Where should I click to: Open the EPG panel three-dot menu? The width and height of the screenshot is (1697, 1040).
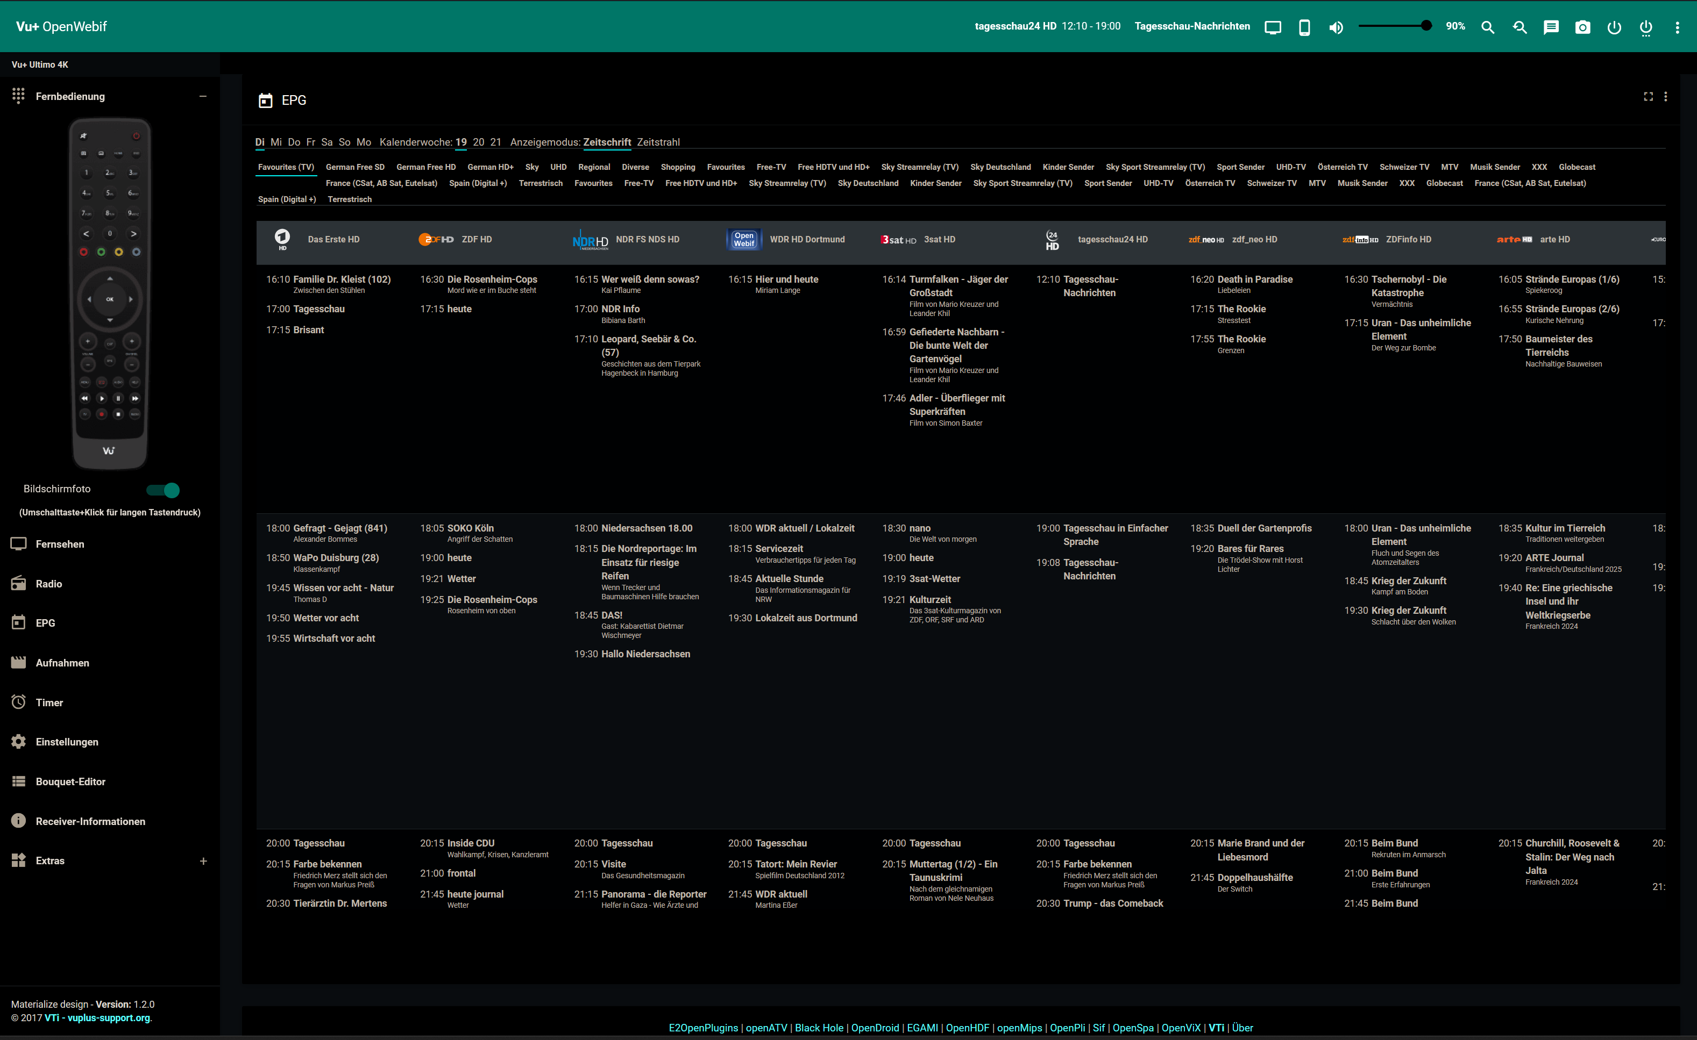(1665, 96)
